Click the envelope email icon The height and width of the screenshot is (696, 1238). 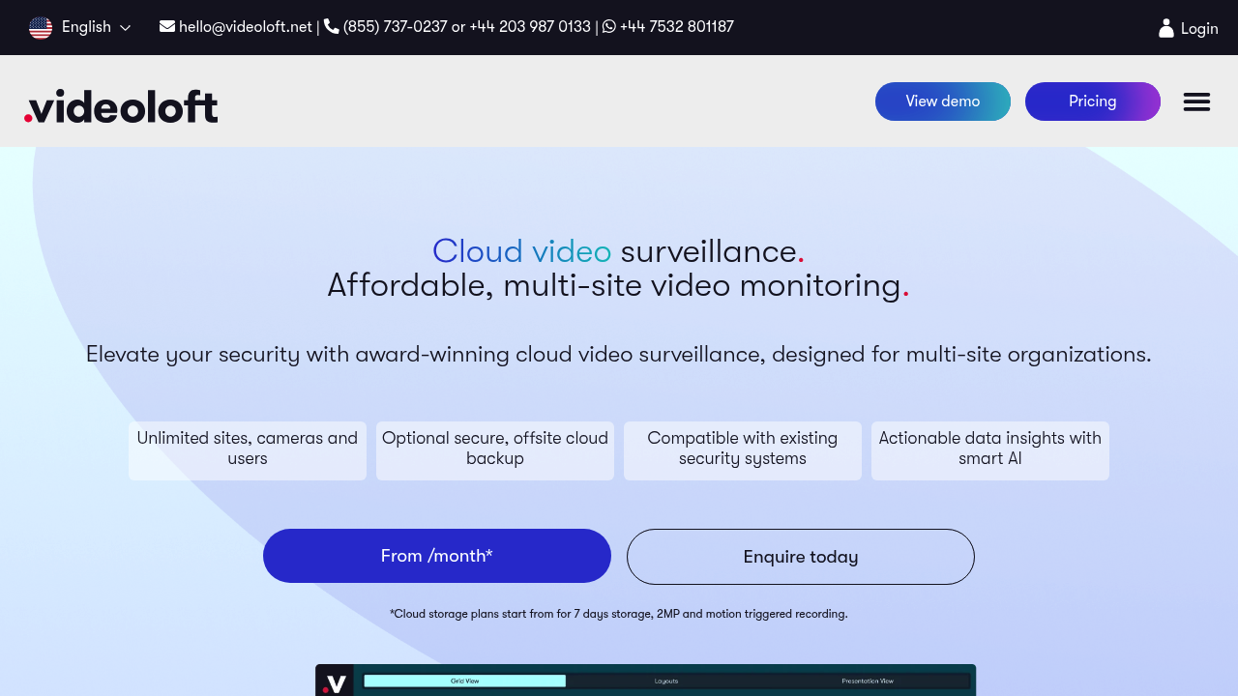[167, 26]
